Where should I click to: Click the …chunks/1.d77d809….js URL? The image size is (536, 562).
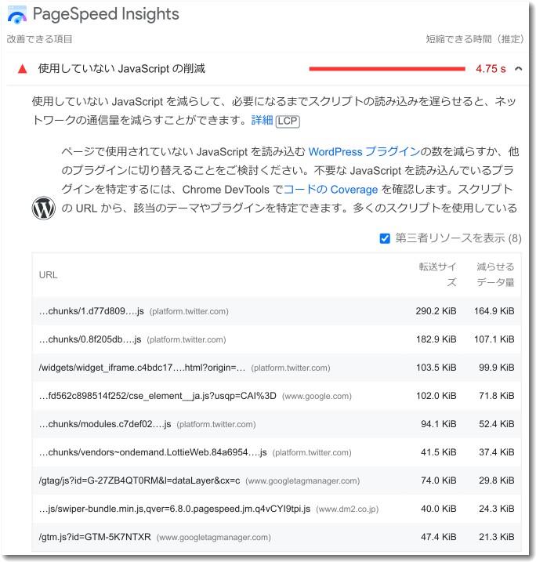pyautogui.click(x=92, y=311)
